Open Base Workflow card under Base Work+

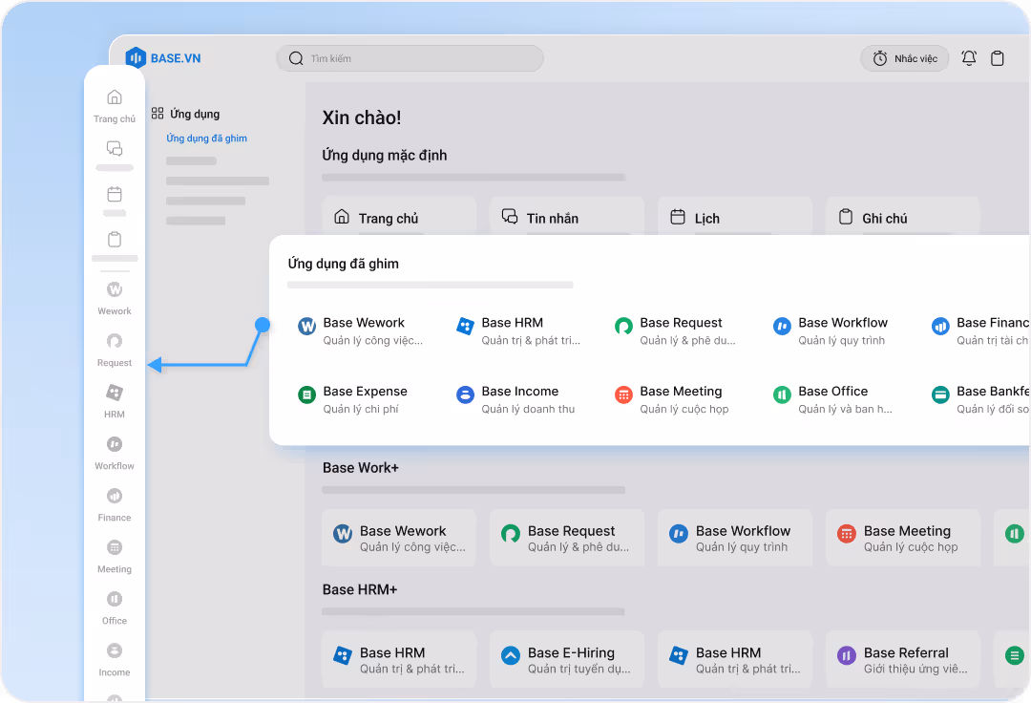click(x=735, y=537)
